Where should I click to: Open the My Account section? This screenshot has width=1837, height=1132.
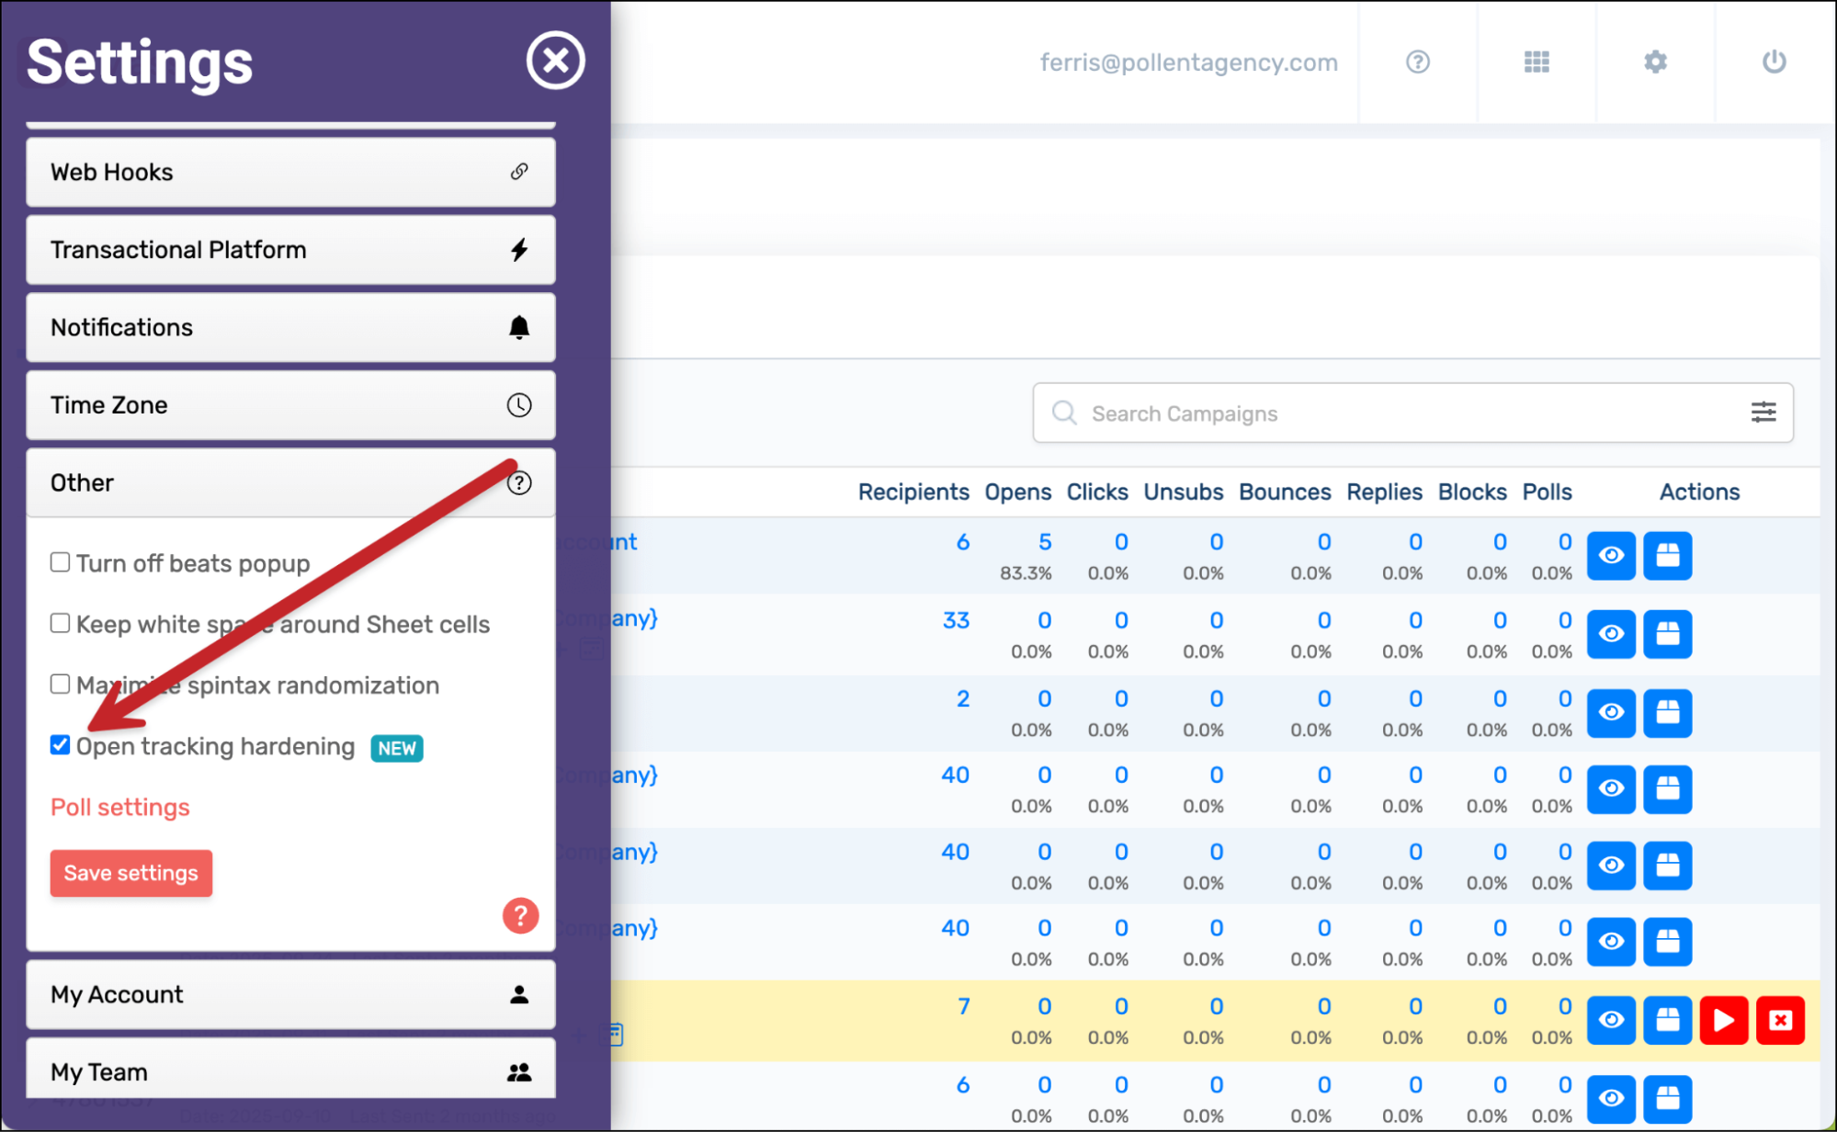coord(290,994)
